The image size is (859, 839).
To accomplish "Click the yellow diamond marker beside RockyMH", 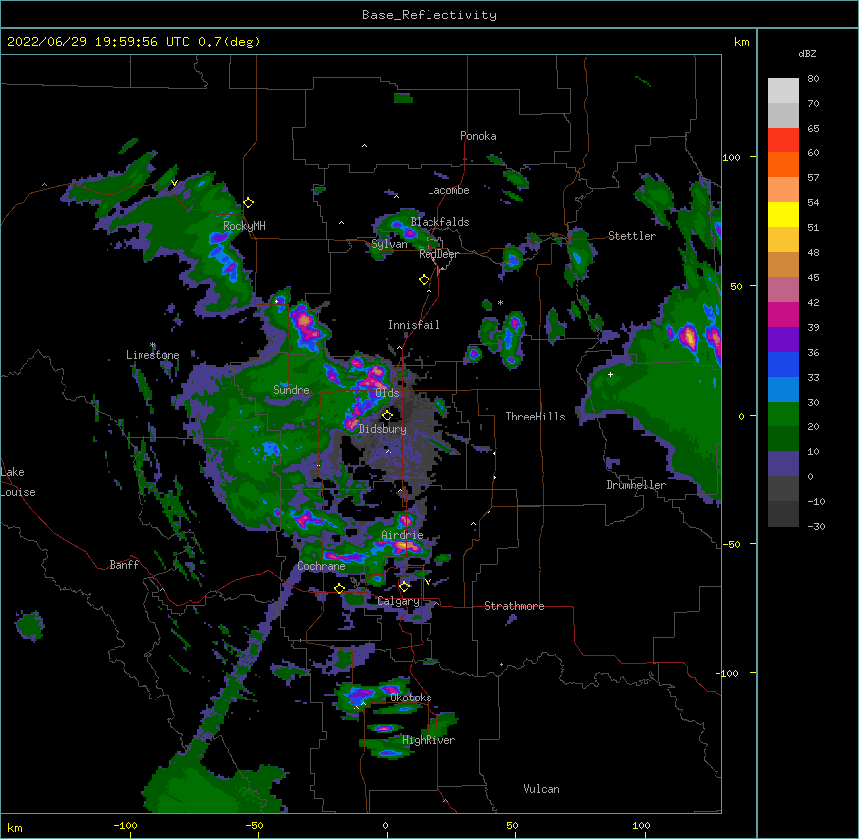I will pos(249,203).
